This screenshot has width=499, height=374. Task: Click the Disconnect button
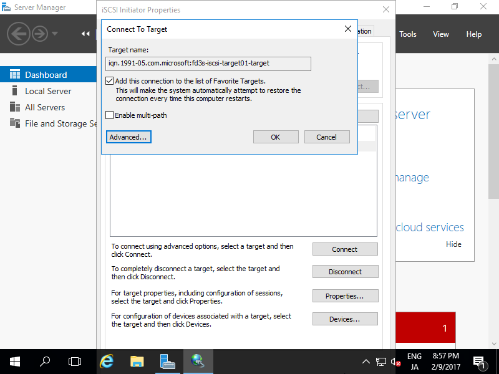(x=345, y=272)
